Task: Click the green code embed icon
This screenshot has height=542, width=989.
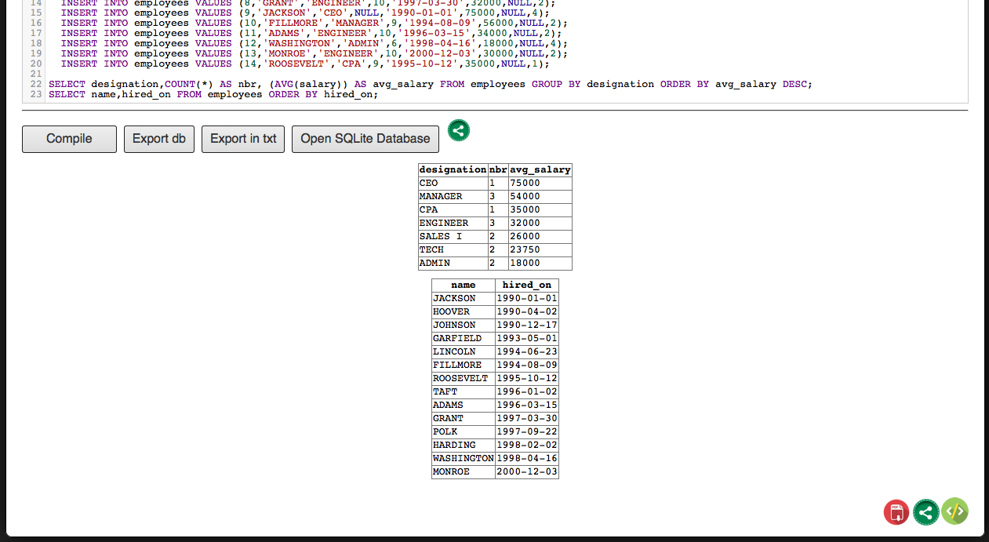Action: coord(954,511)
